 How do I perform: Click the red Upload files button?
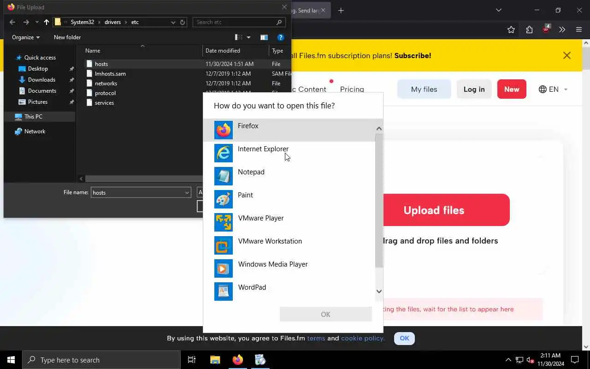coord(447,210)
